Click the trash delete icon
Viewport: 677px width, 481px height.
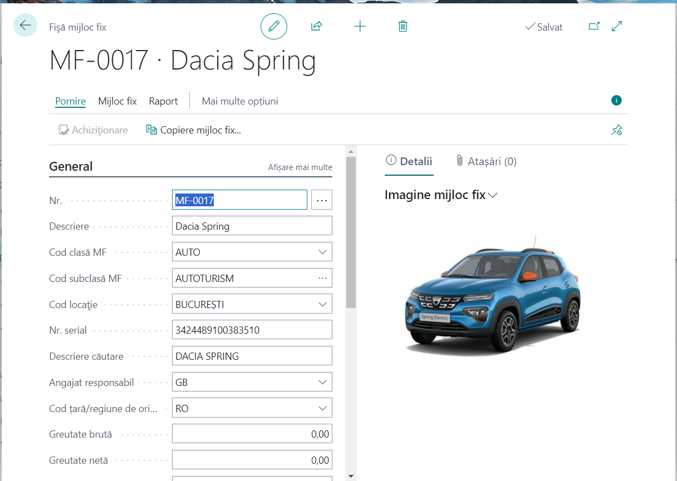click(x=403, y=26)
